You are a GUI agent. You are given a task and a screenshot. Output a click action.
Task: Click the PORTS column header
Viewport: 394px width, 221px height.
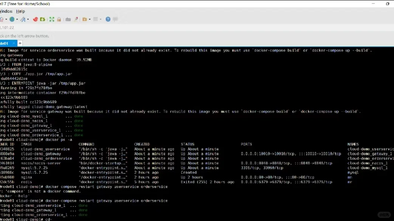click(x=246, y=144)
